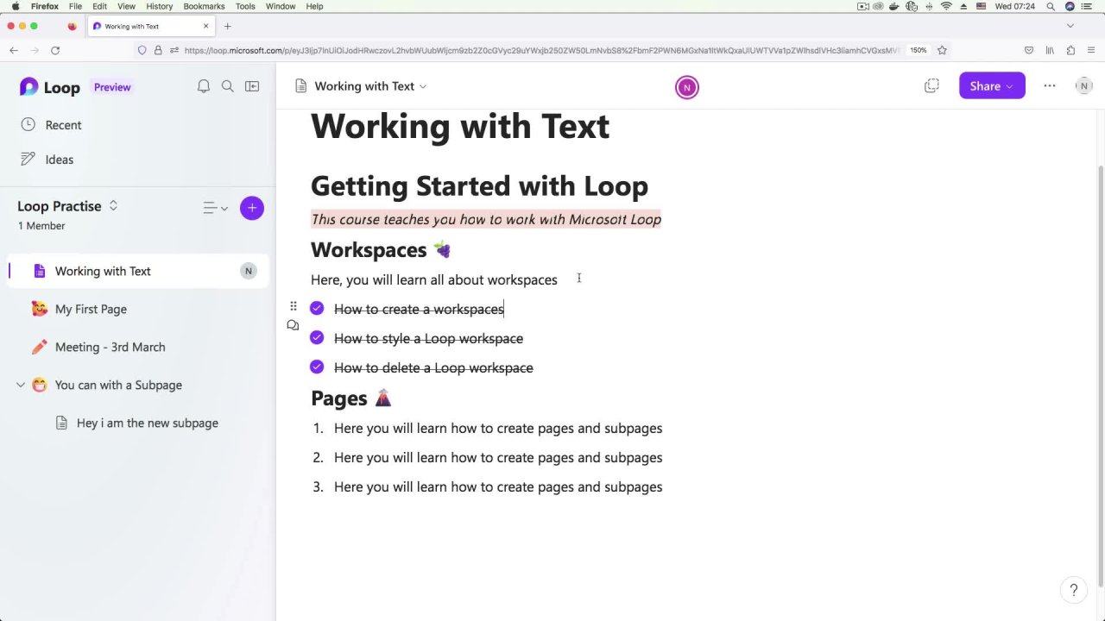Viewport: 1105px width, 621px height.
Task: Open the Share dropdown button
Action: 991,86
